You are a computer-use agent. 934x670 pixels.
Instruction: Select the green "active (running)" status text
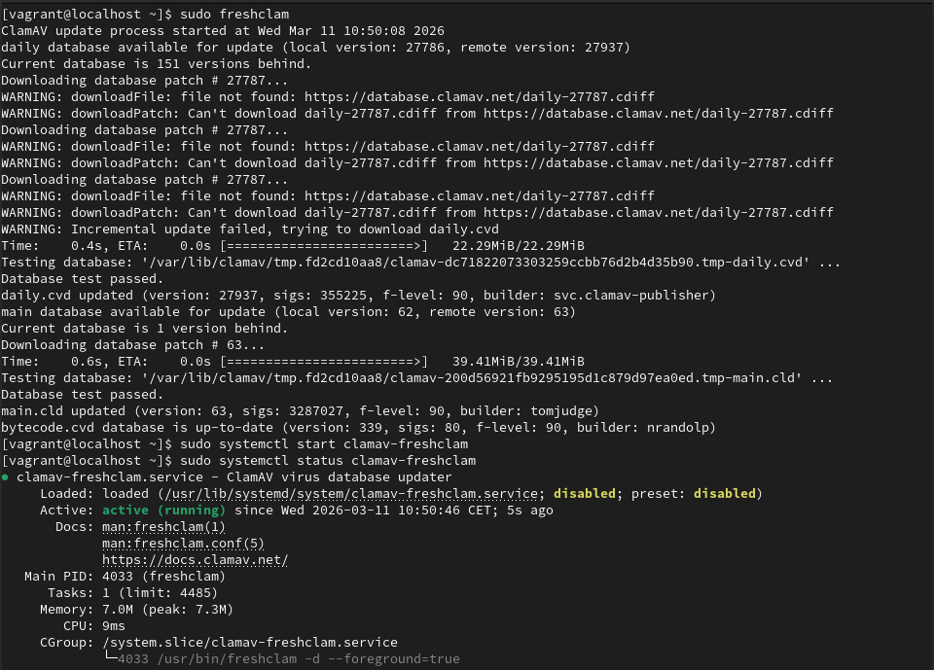[x=163, y=511]
